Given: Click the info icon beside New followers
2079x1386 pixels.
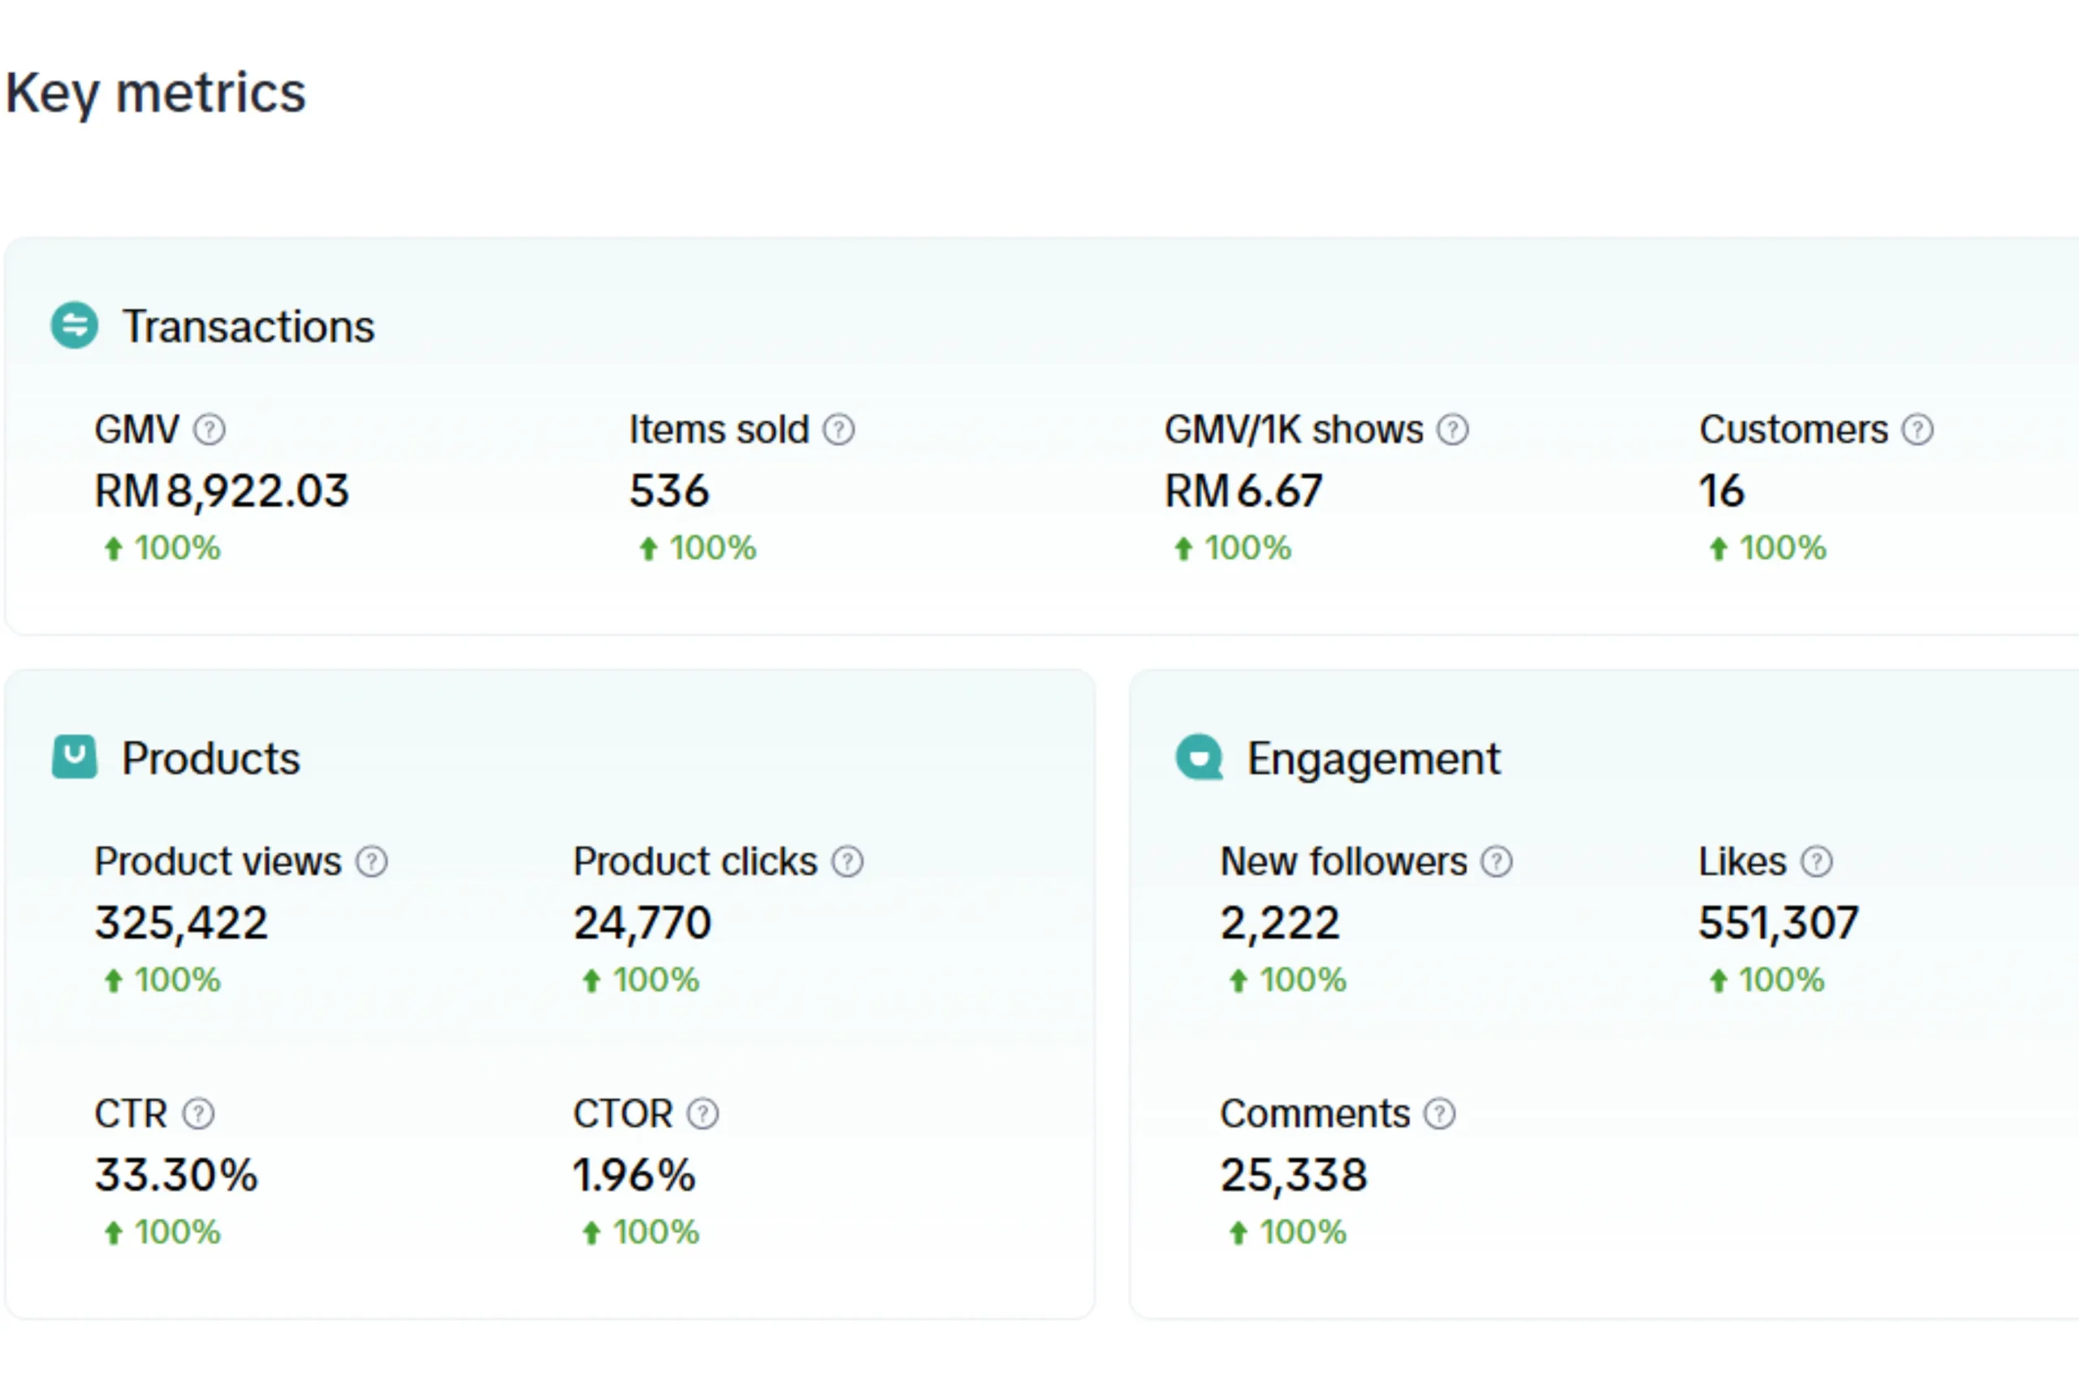Looking at the screenshot, I should [1497, 861].
